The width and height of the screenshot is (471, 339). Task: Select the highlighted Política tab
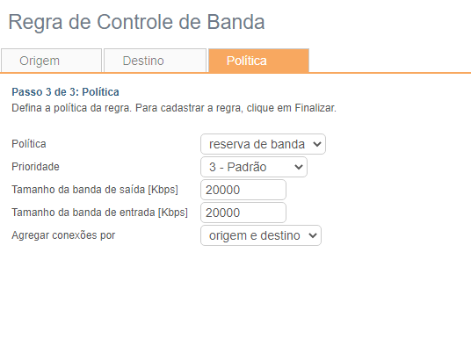(258, 61)
